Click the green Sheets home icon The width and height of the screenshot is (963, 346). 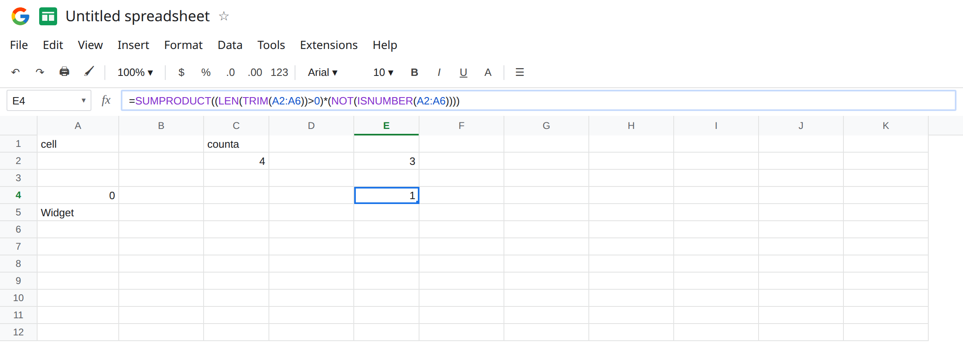(48, 16)
